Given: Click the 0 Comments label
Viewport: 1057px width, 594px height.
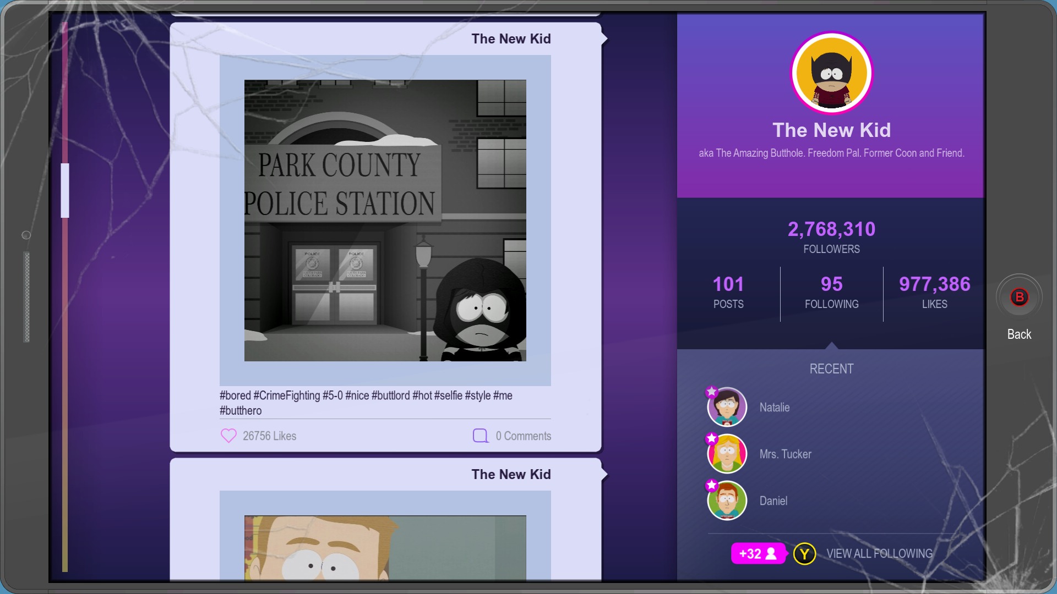Looking at the screenshot, I should (523, 436).
